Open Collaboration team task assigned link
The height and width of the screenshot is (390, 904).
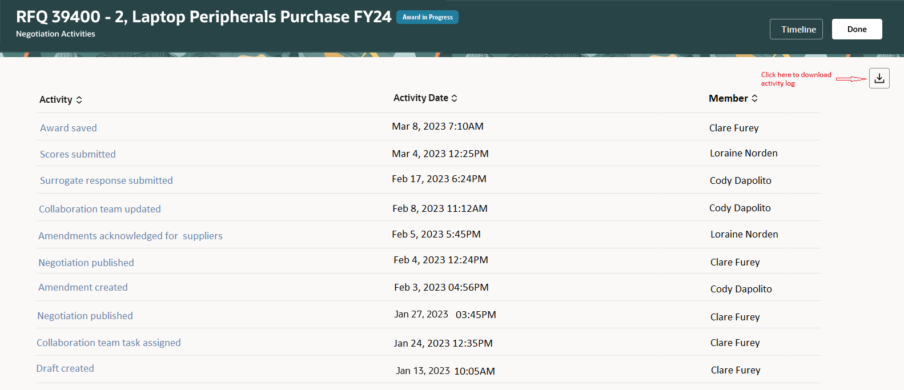click(x=109, y=343)
